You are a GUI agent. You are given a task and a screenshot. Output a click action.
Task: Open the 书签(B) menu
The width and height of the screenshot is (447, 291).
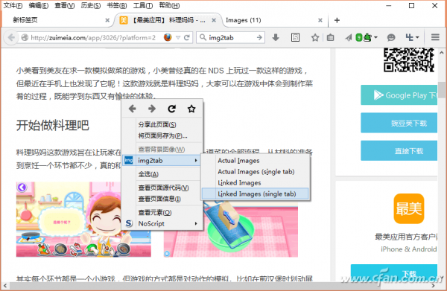coord(117,5)
